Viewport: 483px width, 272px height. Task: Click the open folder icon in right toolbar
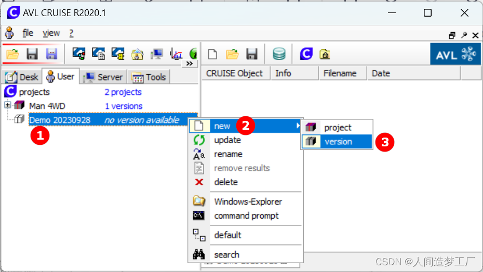(x=232, y=54)
